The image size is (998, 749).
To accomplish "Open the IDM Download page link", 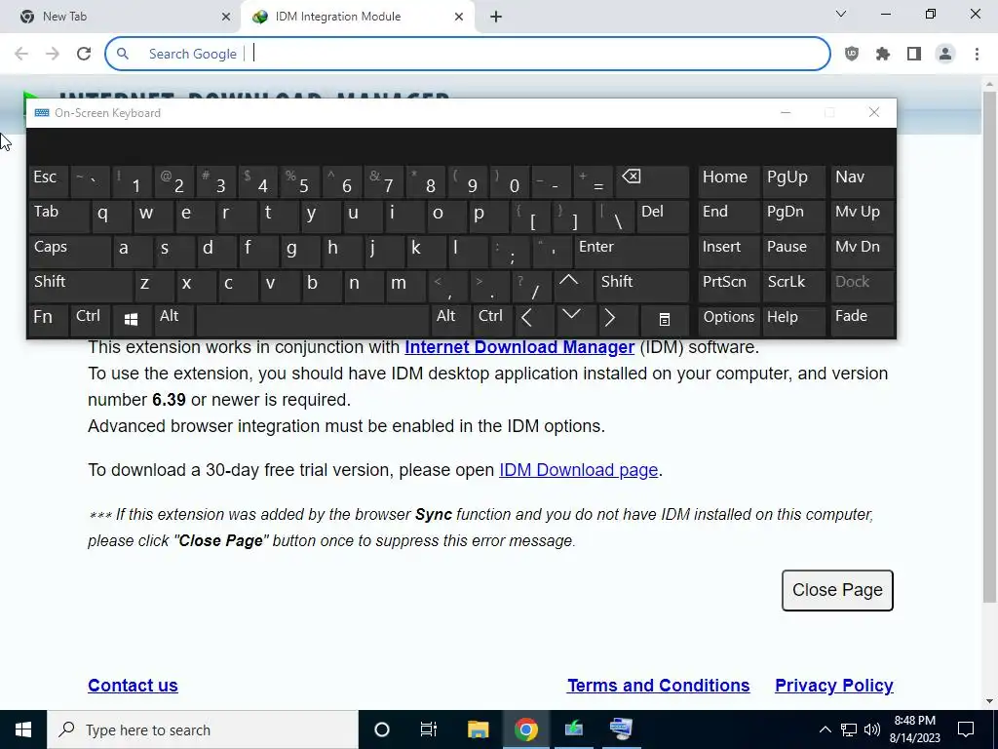I will tap(578, 470).
